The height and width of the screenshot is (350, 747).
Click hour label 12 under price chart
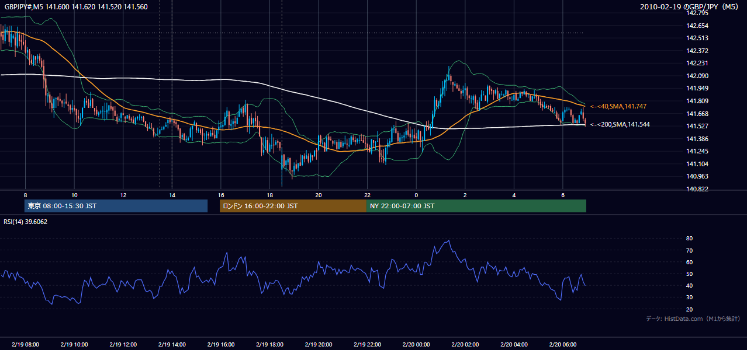(123, 195)
